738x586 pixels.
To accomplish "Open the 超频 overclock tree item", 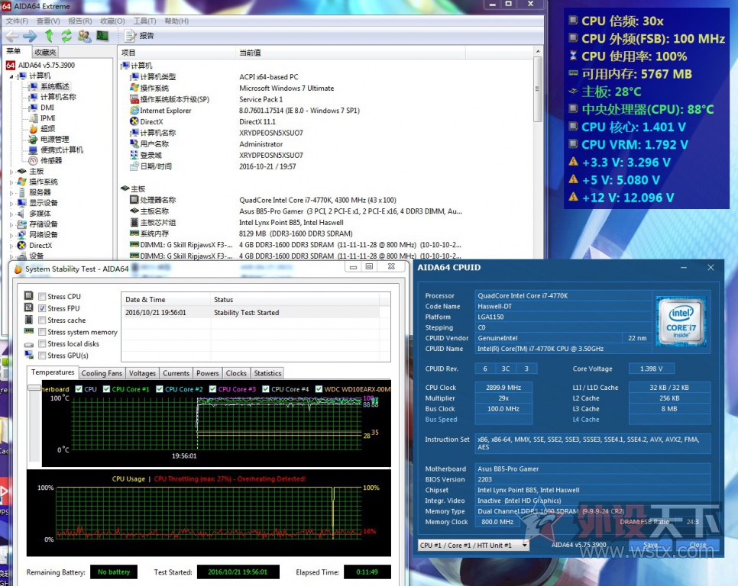I will click(47, 129).
